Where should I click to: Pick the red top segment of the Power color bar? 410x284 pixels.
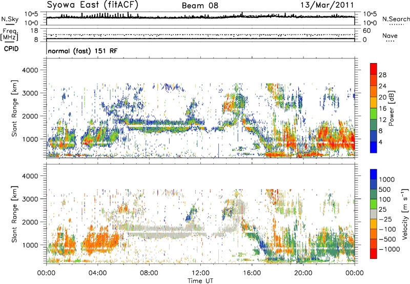coord(374,69)
